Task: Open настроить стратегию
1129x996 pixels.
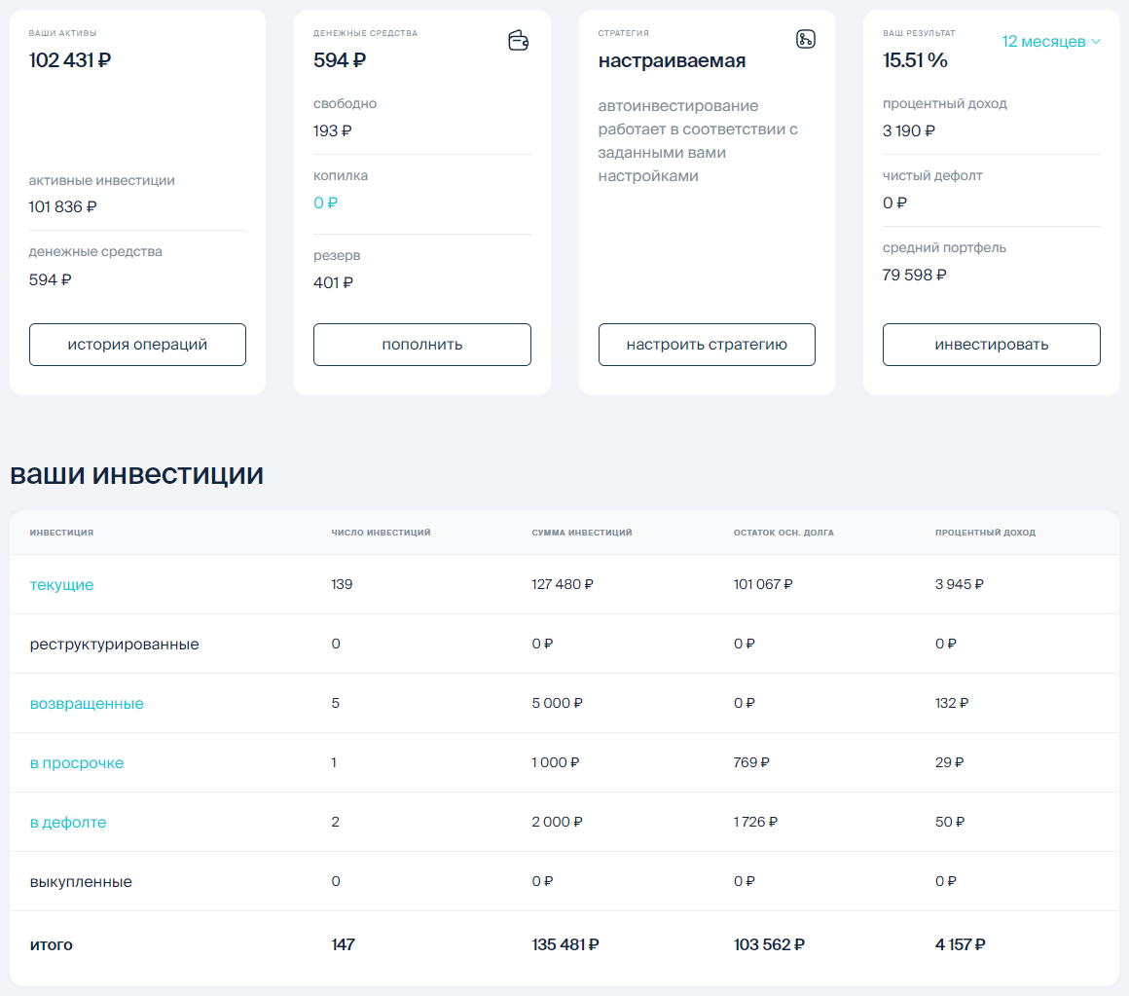Action: [x=707, y=344]
